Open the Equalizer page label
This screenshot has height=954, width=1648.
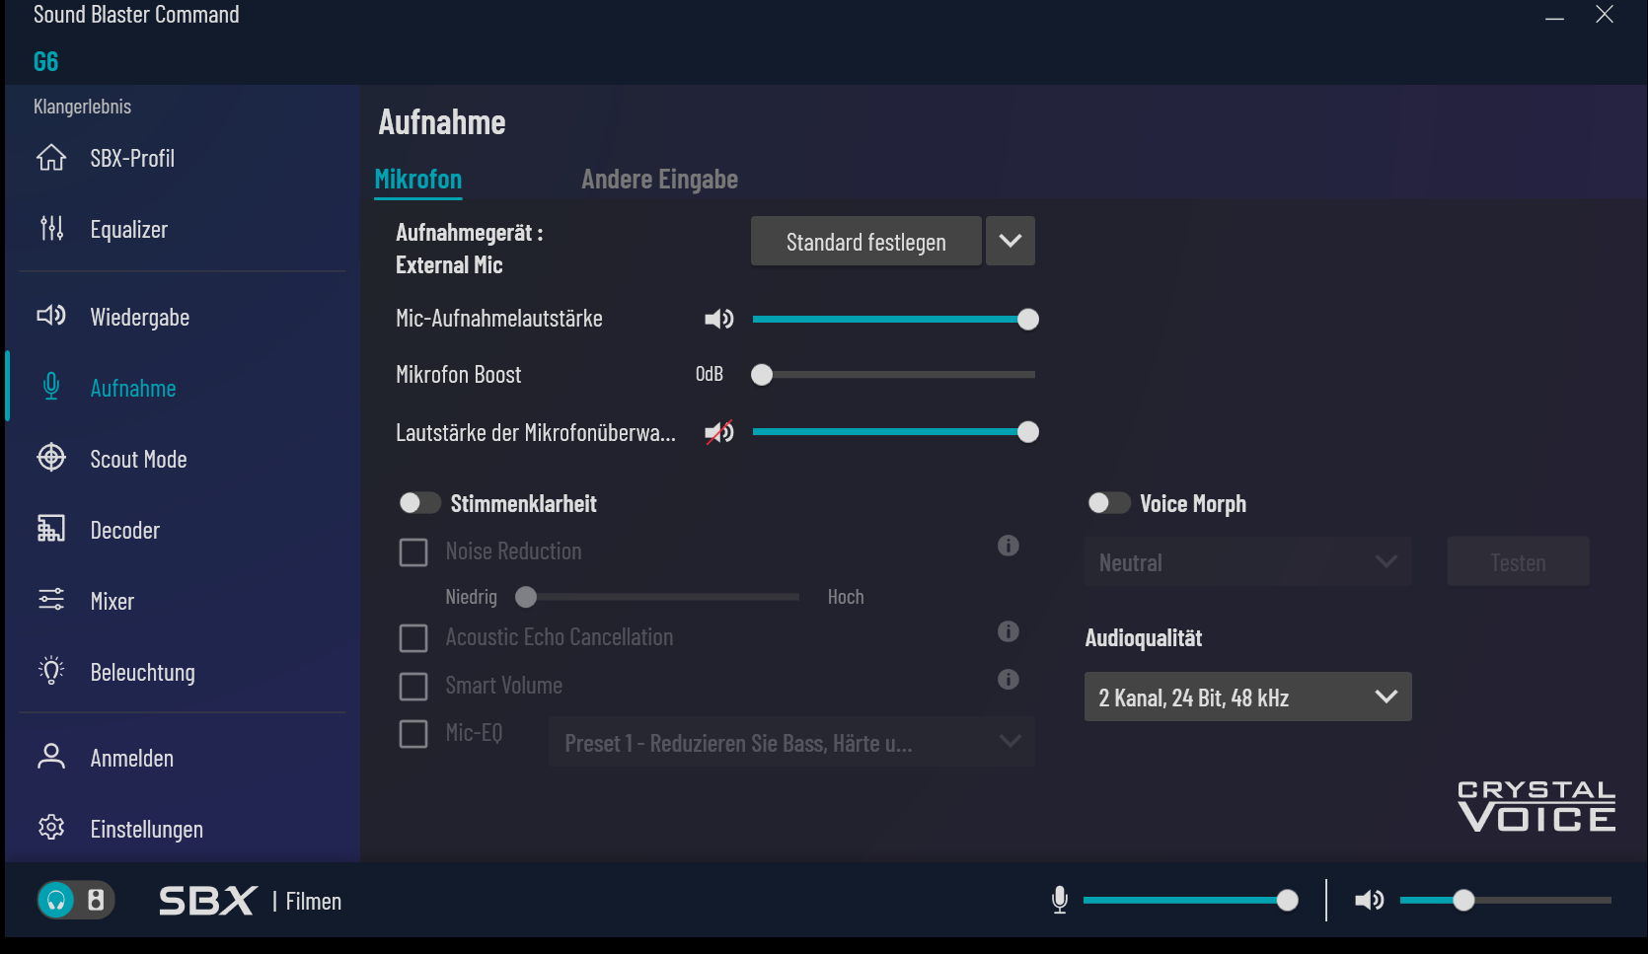[128, 229]
